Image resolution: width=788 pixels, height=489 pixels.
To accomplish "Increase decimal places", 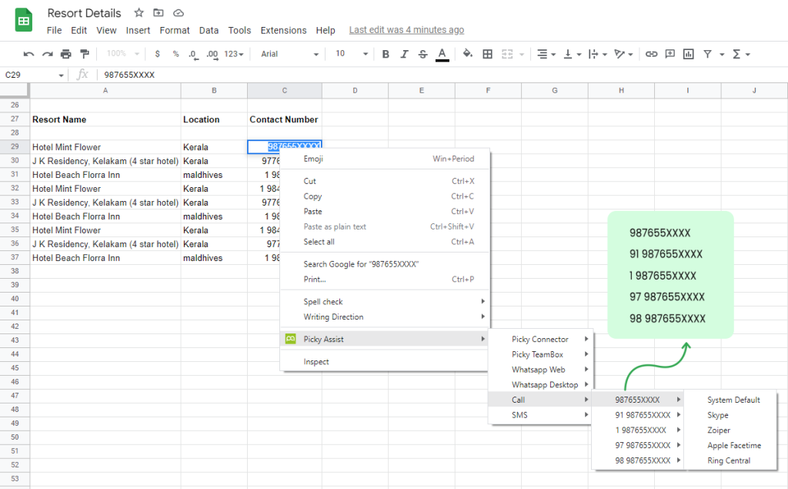I will click(x=212, y=55).
